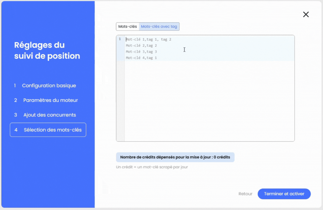The image size is (323, 210).
Task: Jump to Ajout des concurrents step
Action: (50, 115)
